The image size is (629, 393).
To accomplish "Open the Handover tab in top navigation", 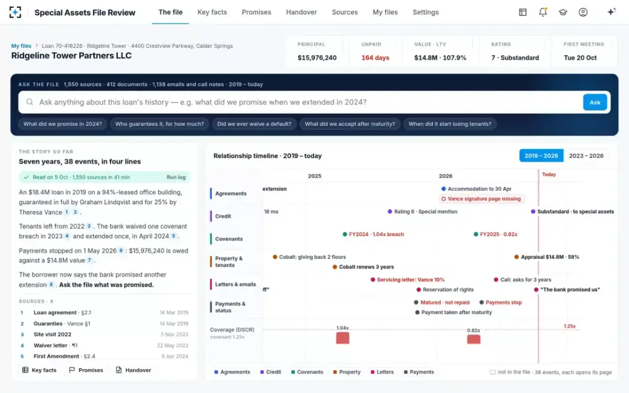I will pos(301,12).
